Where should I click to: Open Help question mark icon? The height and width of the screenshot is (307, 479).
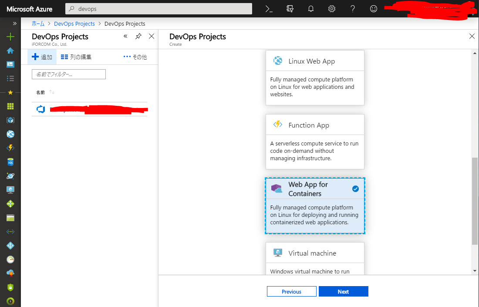coord(353,9)
